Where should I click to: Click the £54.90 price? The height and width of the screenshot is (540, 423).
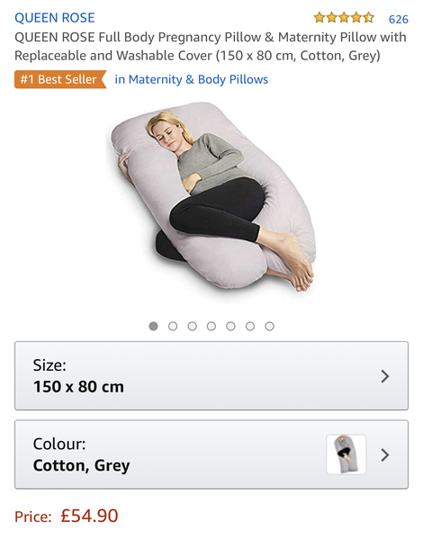(90, 516)
